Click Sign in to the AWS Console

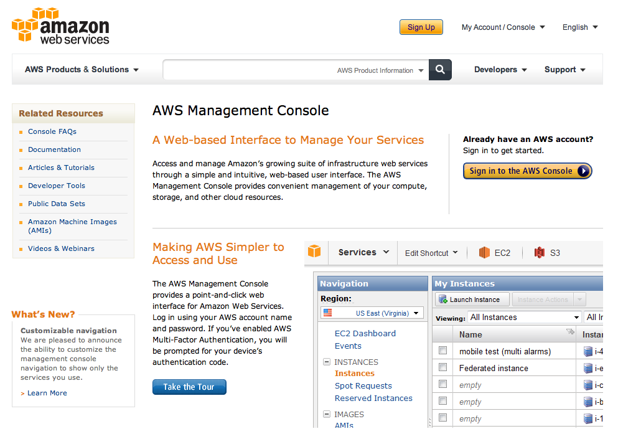pyautogui.click(x=527, y=171)
